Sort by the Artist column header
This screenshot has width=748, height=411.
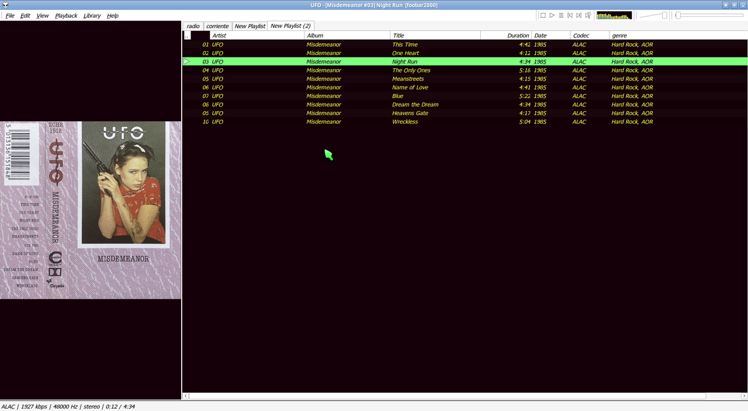click(x=257, y=36)
